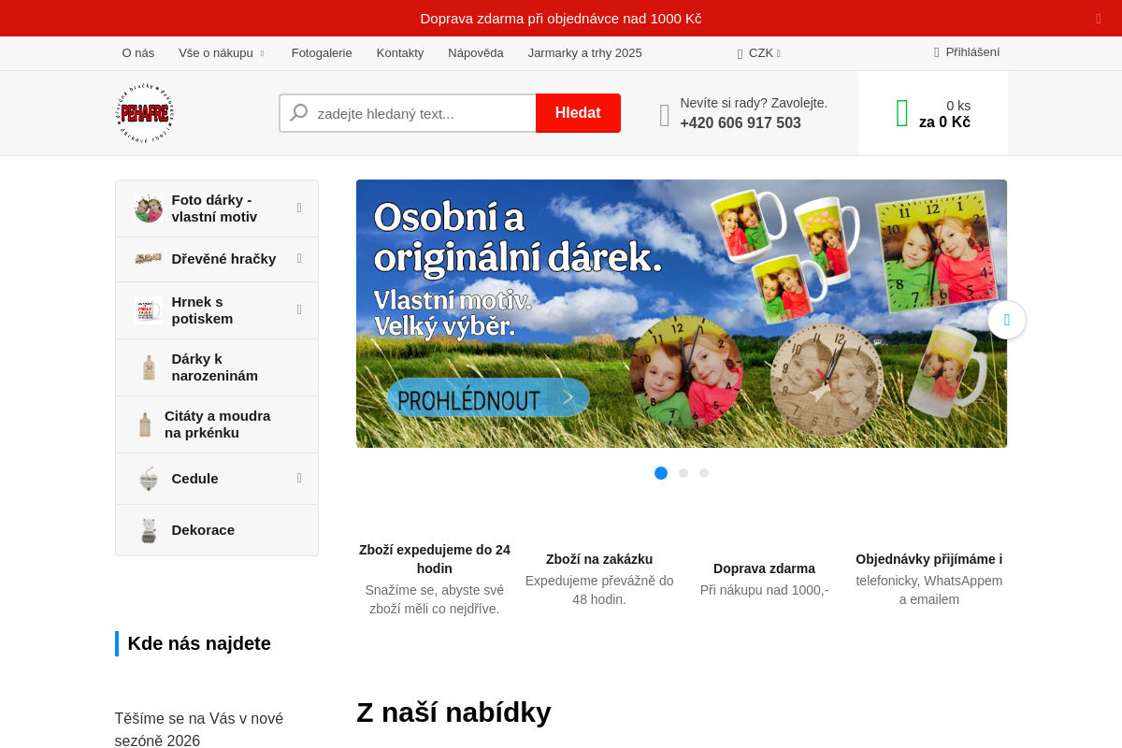Open the CZK currency dropdown
The width and height of the screenshot is (1122, 748).
point(759,53)
